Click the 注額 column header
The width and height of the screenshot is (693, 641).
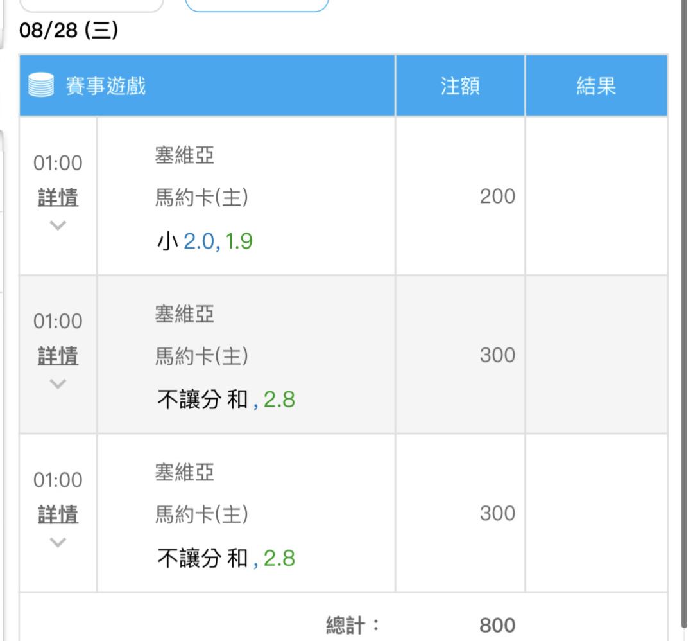click(460, 86)
